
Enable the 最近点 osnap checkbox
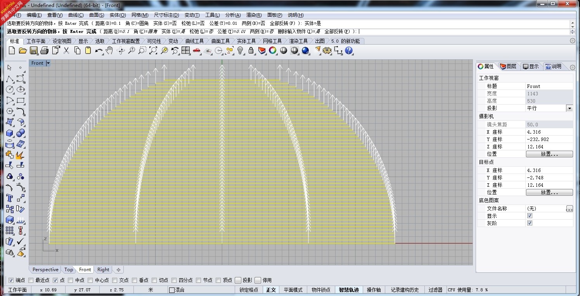coord(31,280)
